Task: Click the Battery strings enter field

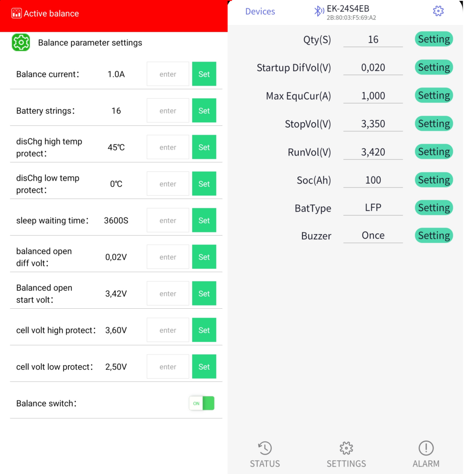Action: pos(168,111)
